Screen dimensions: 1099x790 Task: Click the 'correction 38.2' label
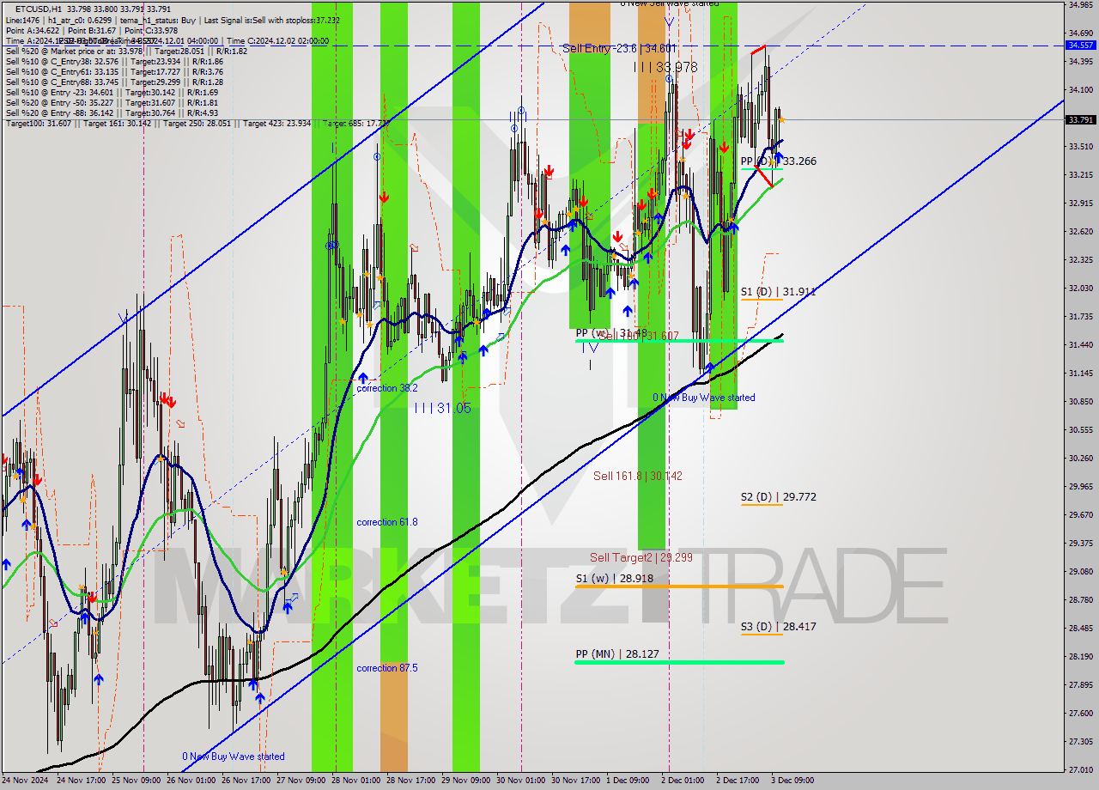[388, 388]
